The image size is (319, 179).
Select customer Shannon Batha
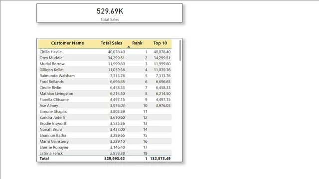[x=53, y=135]
